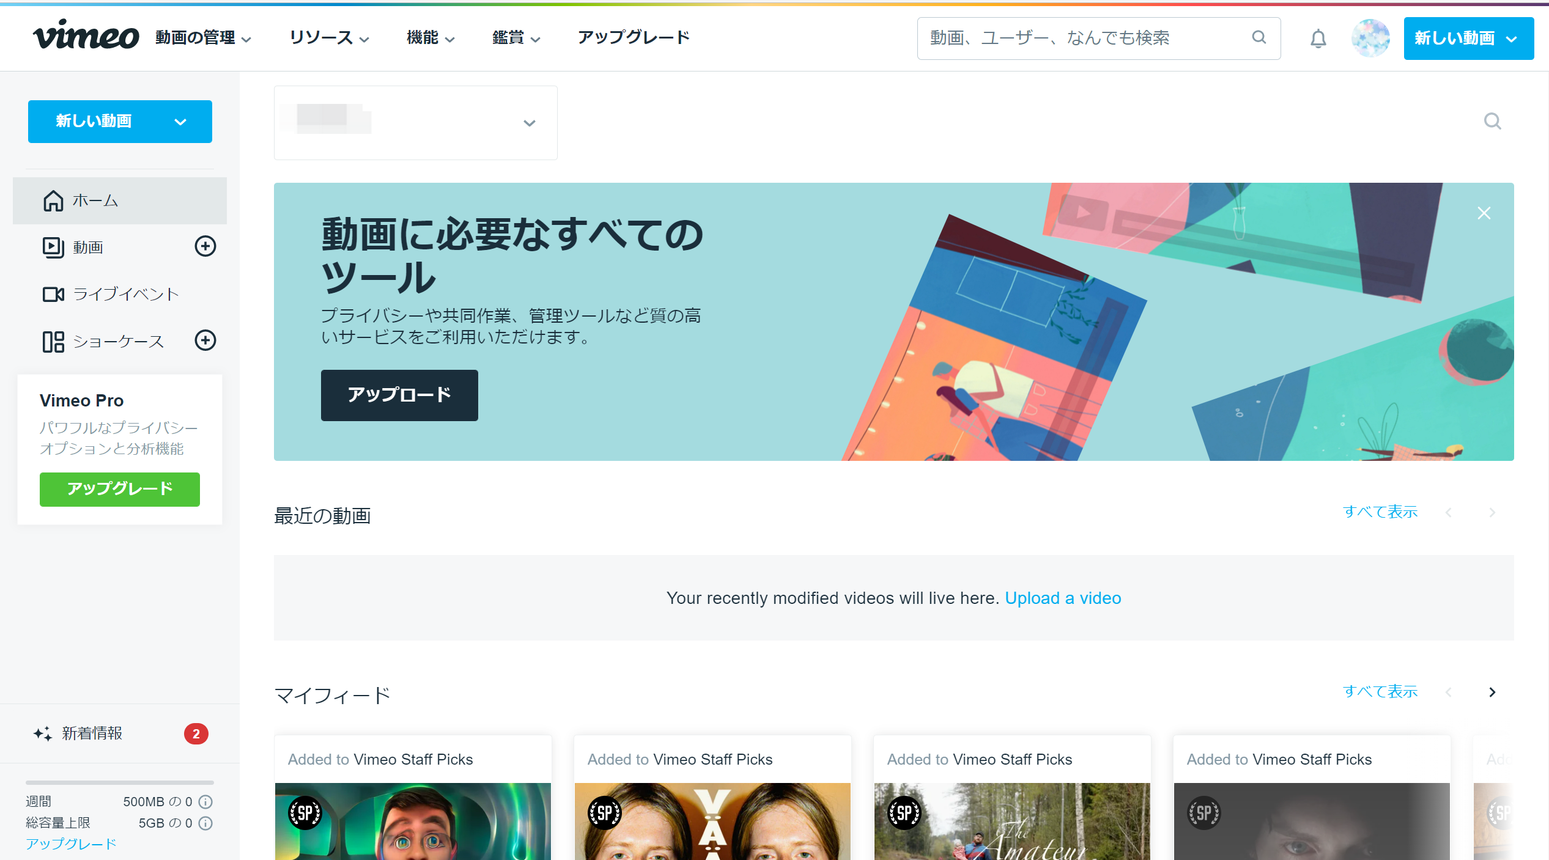
Task: Expand the 機能 menu
Action: coord(431,38)
